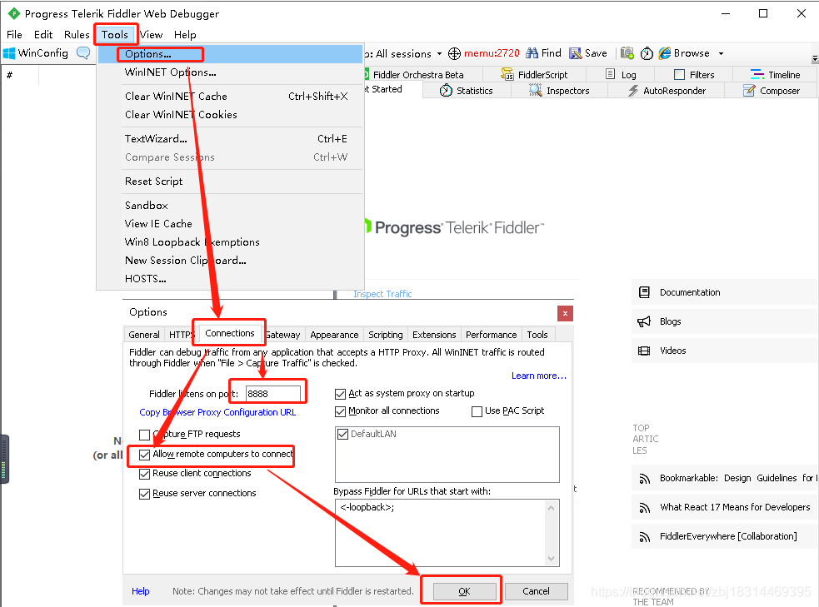Click the Timeline tab icon

click(757, 75)
